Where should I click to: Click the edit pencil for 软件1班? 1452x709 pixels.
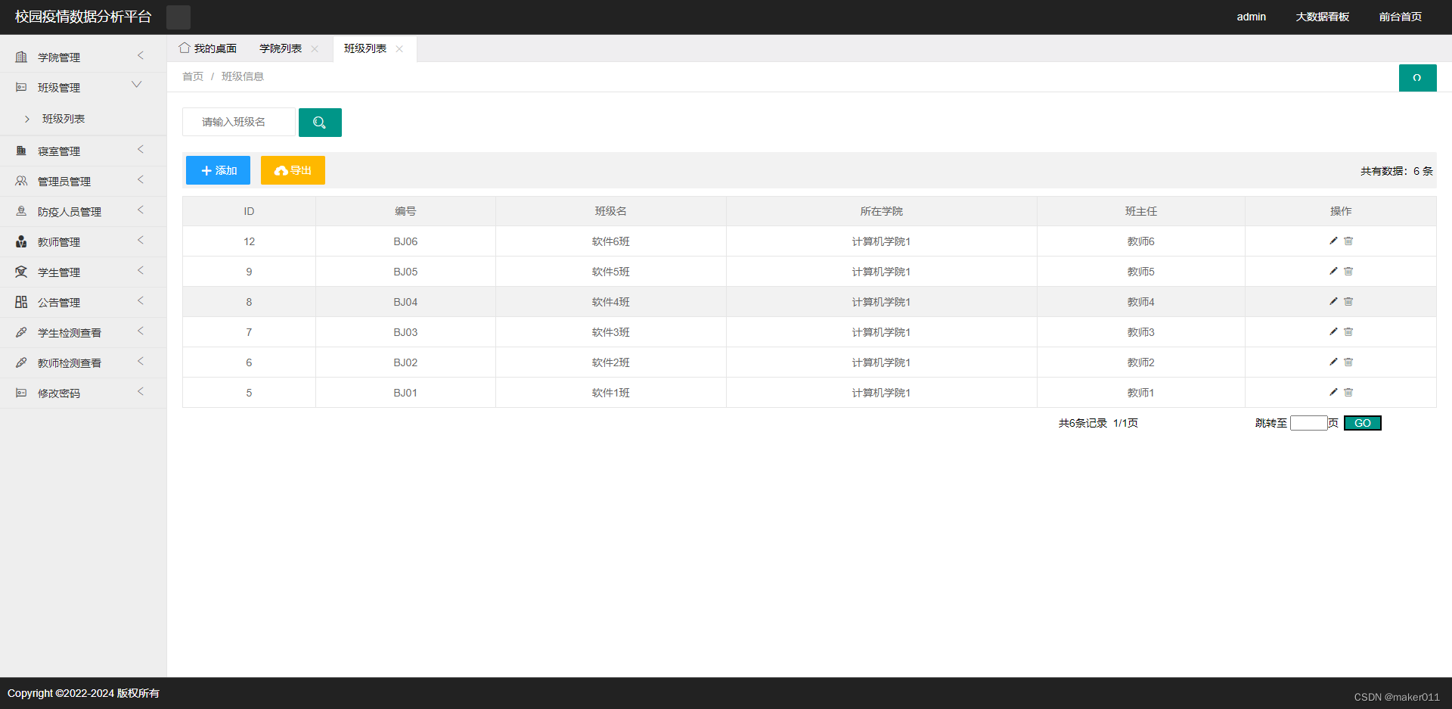(x=1333, y=392)
